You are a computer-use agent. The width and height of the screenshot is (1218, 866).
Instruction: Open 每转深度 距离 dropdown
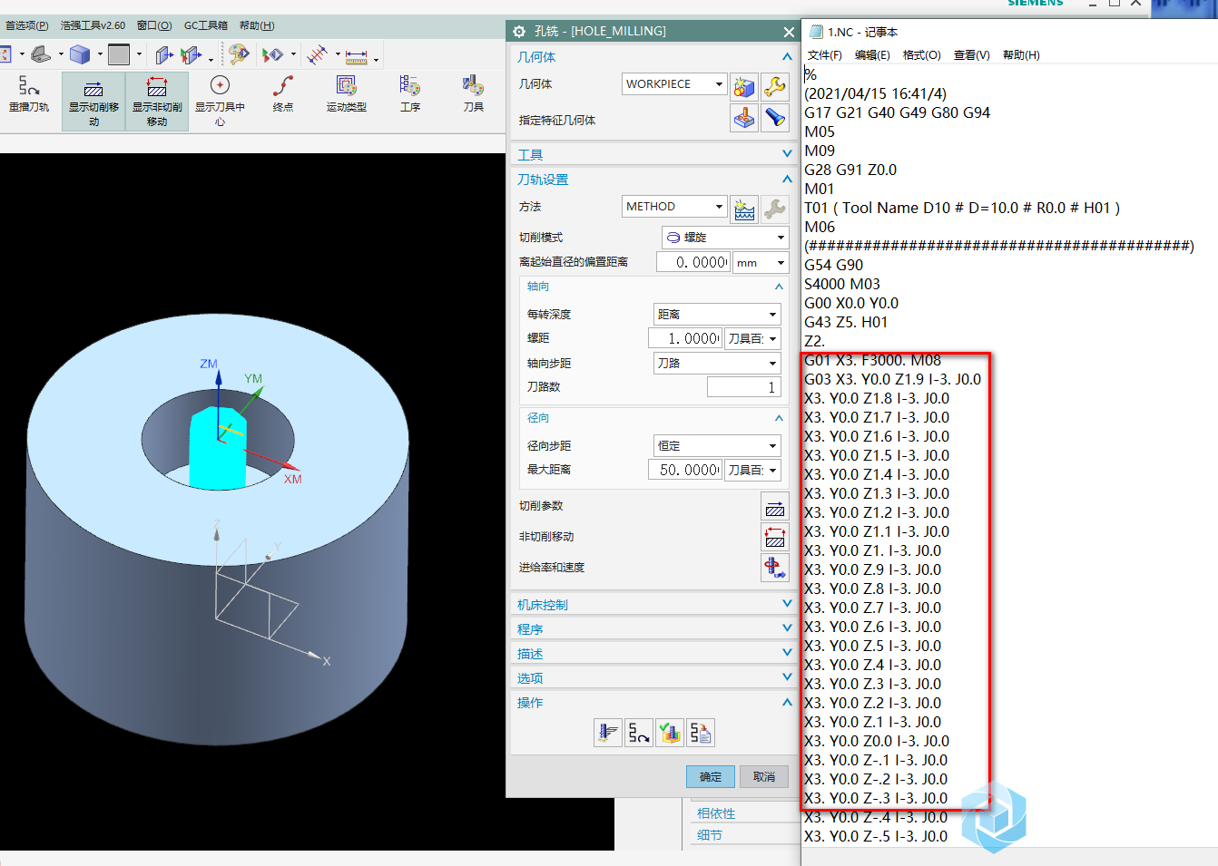[x=717, y=314]
